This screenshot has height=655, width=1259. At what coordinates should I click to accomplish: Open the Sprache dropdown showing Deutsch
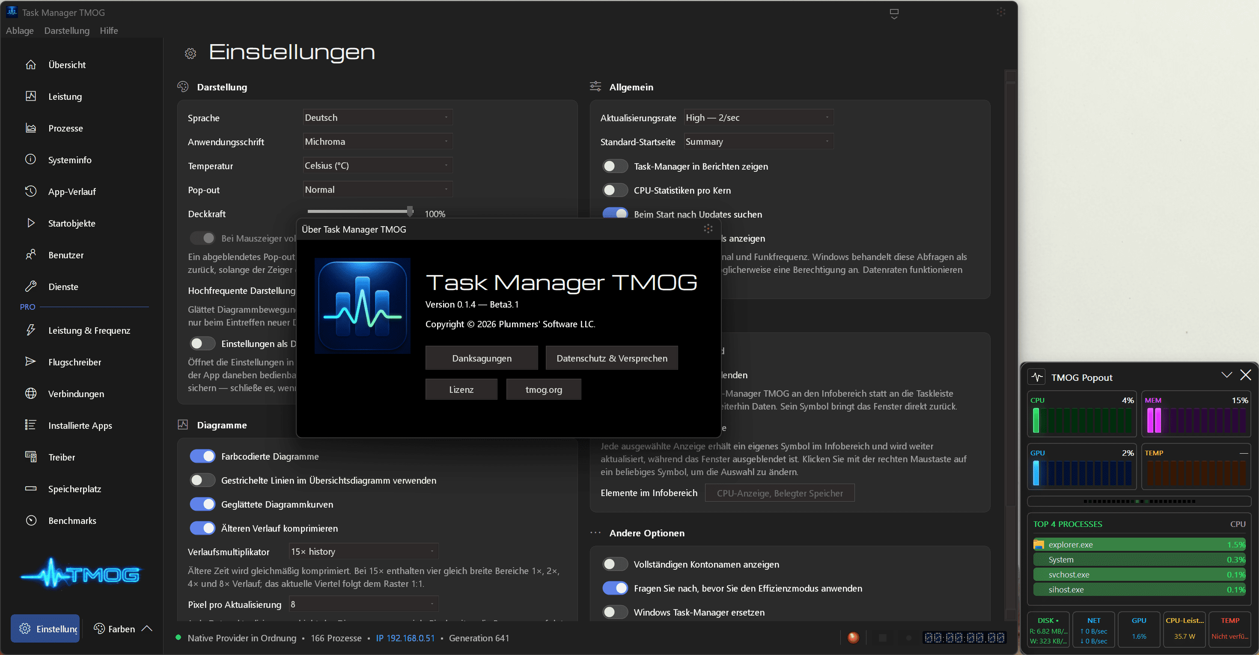pos(377,117)
